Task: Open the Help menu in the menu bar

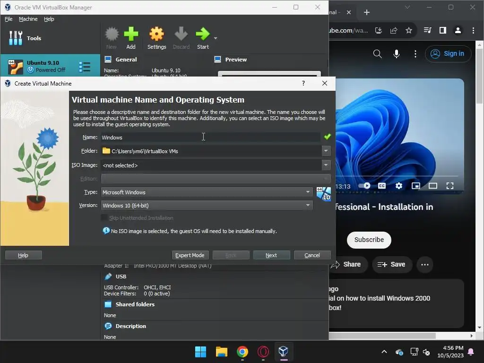Action: 49,19
